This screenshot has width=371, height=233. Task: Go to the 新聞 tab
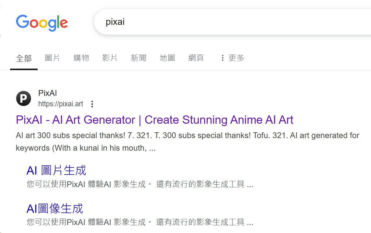point(138,58)
